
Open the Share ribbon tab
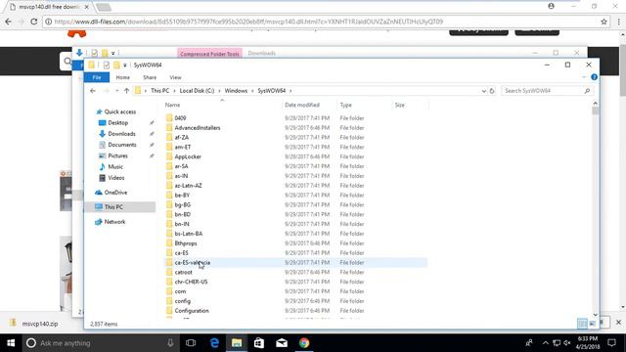click(x=150, y=77)
